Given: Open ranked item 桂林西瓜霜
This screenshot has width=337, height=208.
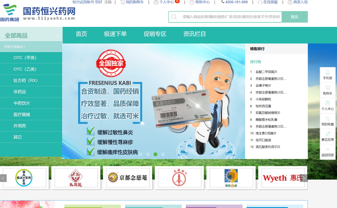Looking at the screenshot, I should click(263, 106).
